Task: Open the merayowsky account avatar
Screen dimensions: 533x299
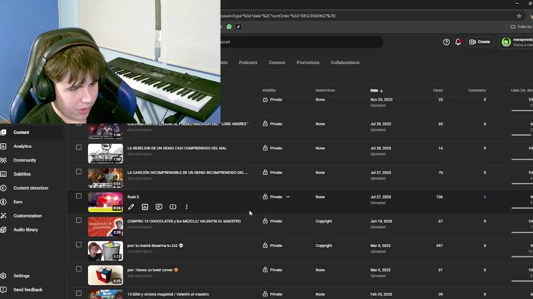Action: (x=506, y=42)
